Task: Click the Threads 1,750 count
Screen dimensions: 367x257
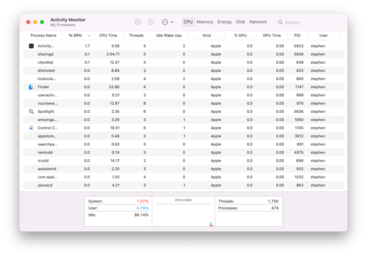Action: tap(273, 201)
